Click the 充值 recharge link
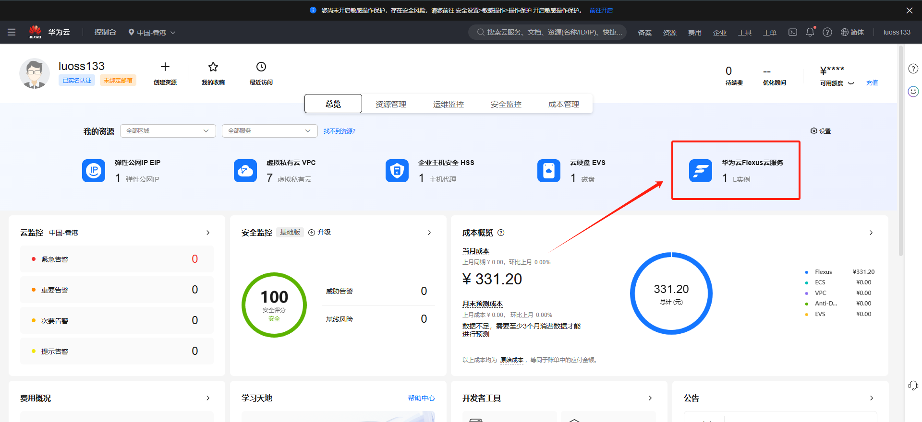The image size is (922, 422). pos(872,83)
